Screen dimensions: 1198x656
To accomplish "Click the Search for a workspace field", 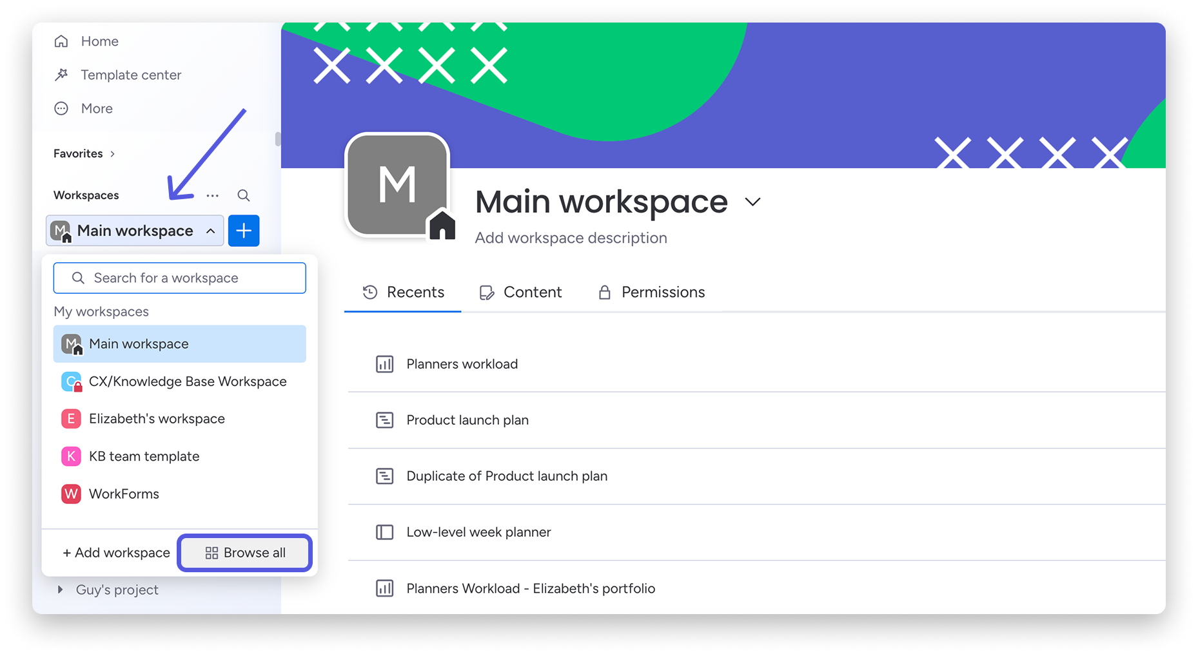I will 179,278.
